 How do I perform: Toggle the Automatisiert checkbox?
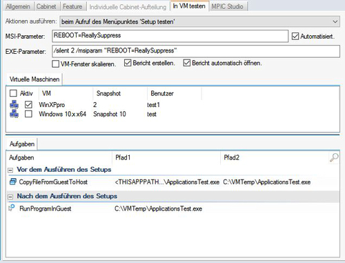point(295,36)
